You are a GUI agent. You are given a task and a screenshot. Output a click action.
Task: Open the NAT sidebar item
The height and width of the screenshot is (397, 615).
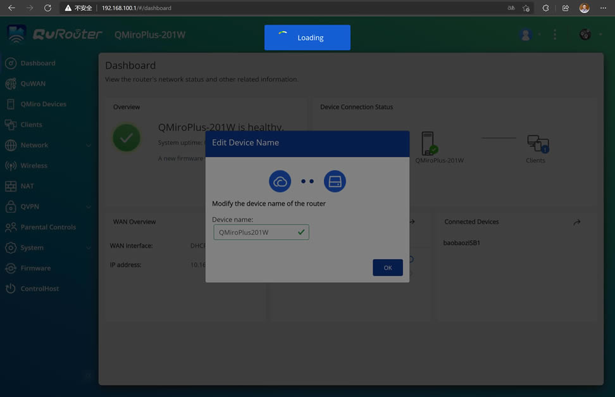coord(27,186)
